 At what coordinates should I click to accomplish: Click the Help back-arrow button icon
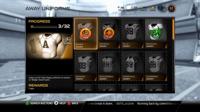pyautogui.click(x=56, y=103)
